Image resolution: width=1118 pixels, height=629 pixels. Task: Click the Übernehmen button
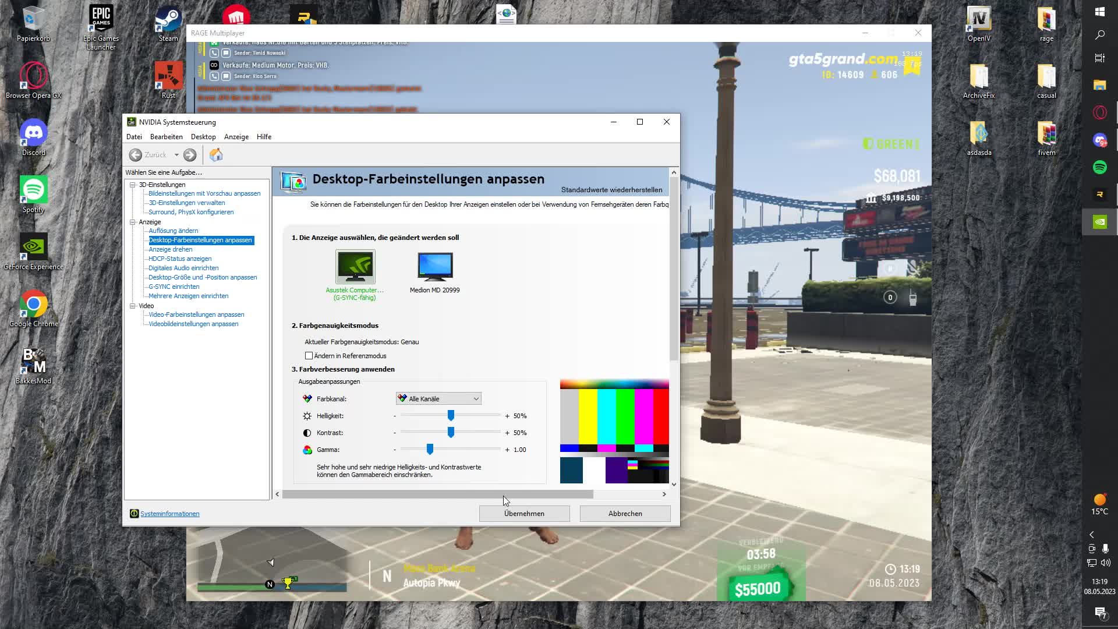(524, 514)
